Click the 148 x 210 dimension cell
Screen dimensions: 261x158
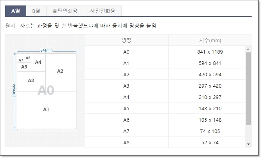click(207, 109)
